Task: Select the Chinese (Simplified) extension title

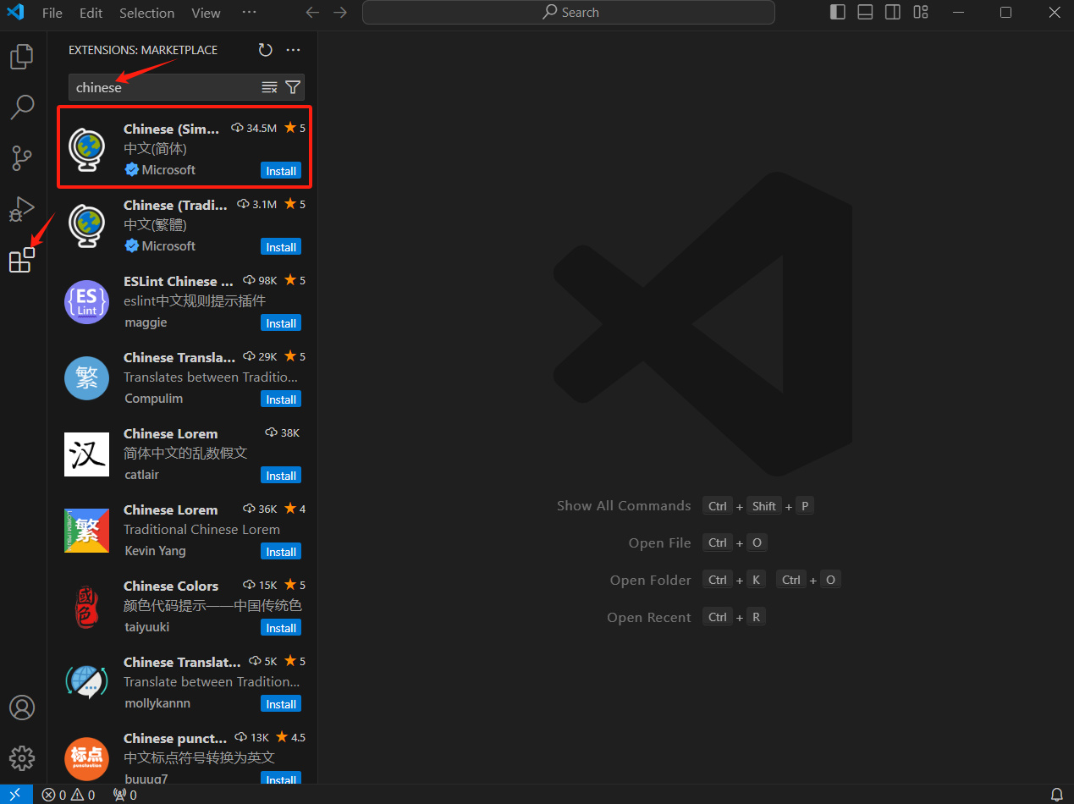Action: pyautogui.click(x=172, y=129)
